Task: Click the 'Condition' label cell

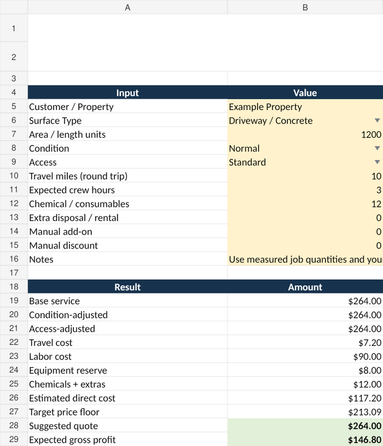Action: tap(127, 148)
